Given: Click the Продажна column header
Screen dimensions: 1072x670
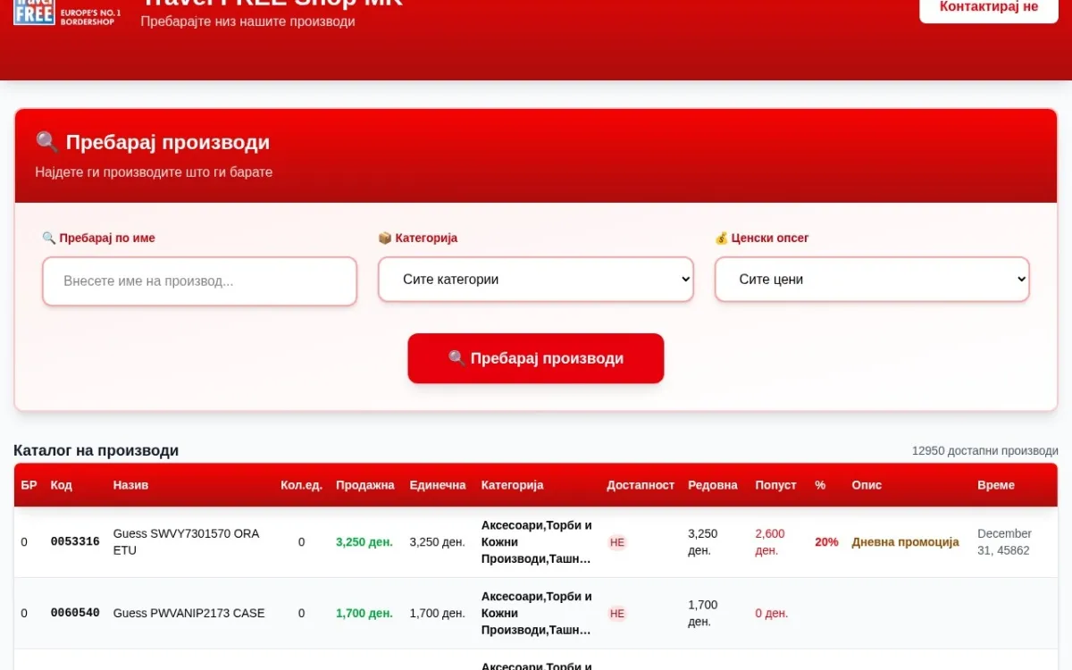Looking at the screenshot, I should [364, 485].
